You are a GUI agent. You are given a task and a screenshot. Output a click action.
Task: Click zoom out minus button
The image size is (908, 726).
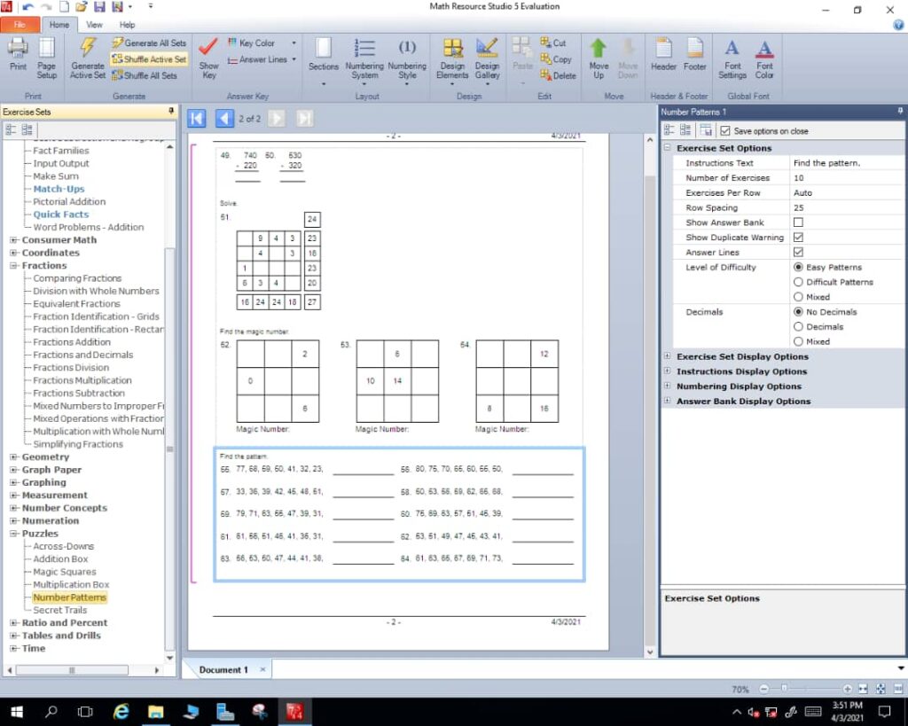pyautogui.click(x=763, y=689)
